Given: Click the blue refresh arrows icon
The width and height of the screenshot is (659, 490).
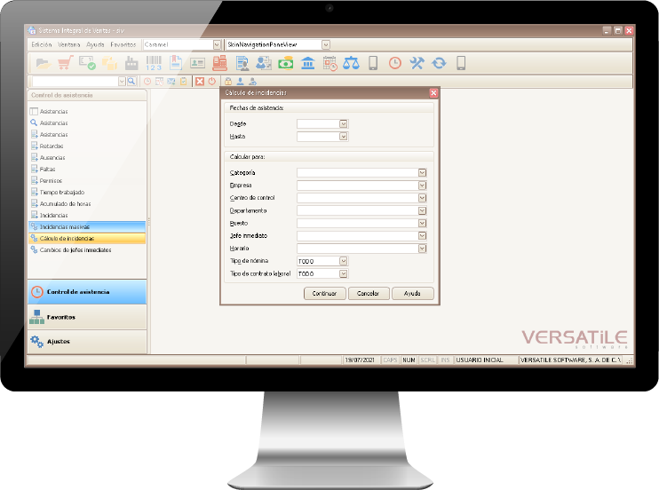Looking at the screenshot, I should pos(440,63).
